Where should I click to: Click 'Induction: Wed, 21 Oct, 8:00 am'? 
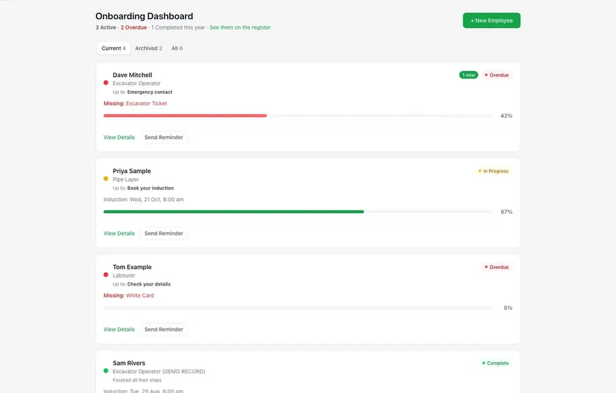(144, 200)
